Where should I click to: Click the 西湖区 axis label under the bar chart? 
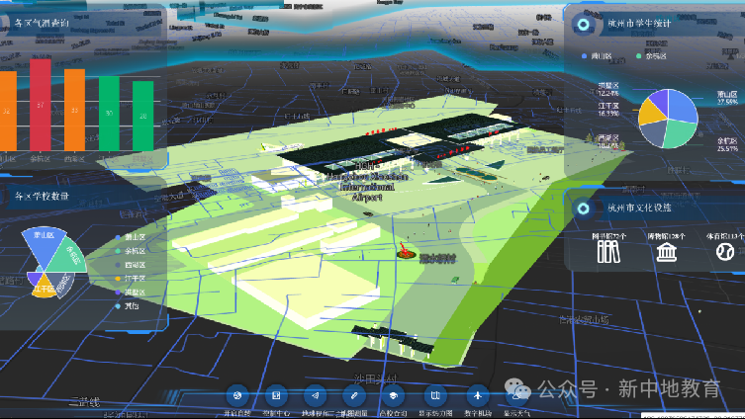[x=74, y=159]
